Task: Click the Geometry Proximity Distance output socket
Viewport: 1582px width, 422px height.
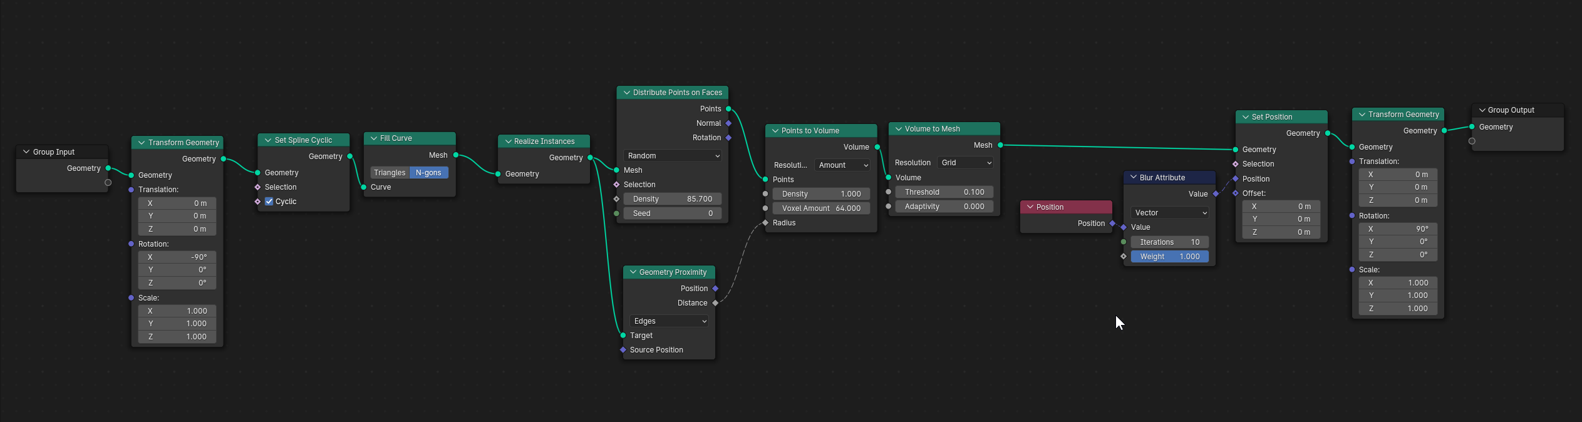Action: pyautogui.click(x=715, y=303)
